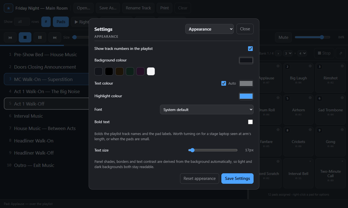Screen dimensions: 348x208
Task: Go to next pad bank arrow
Action: (278, 53)
